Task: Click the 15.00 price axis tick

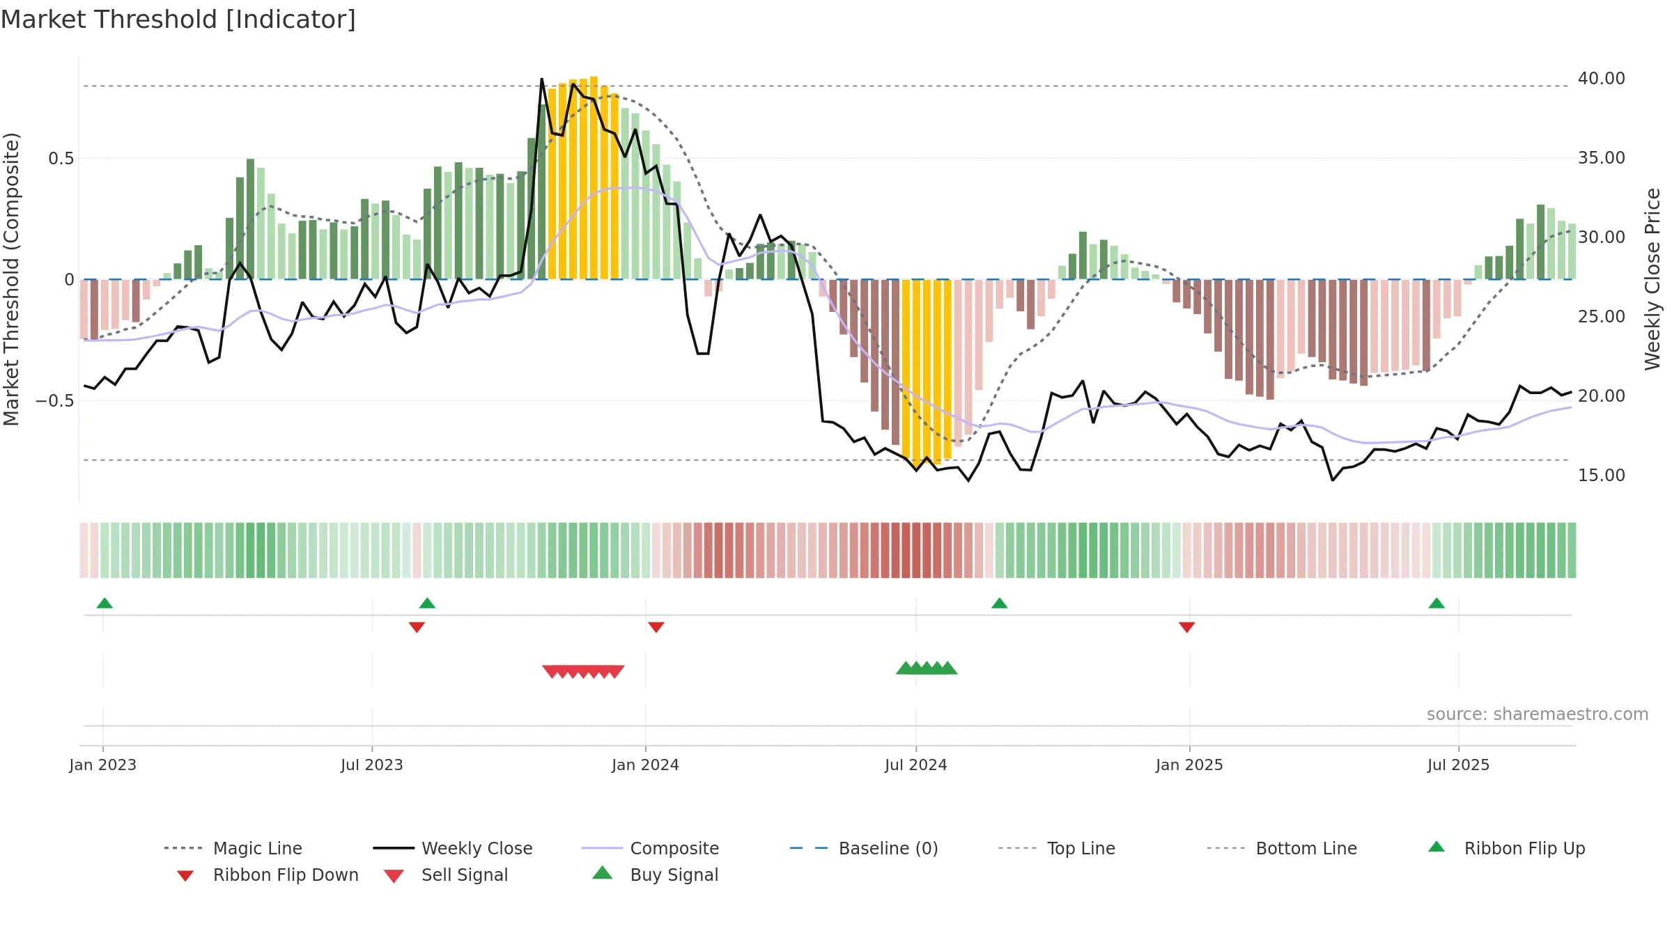Action: (1602, 476)
